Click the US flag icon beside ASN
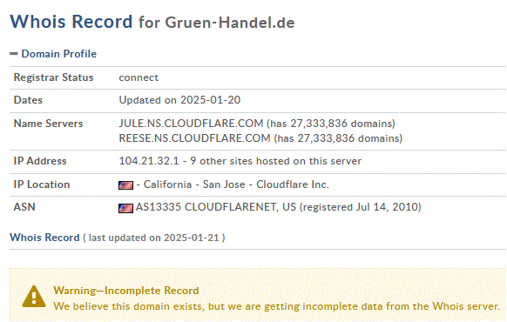 click(125, 208)
